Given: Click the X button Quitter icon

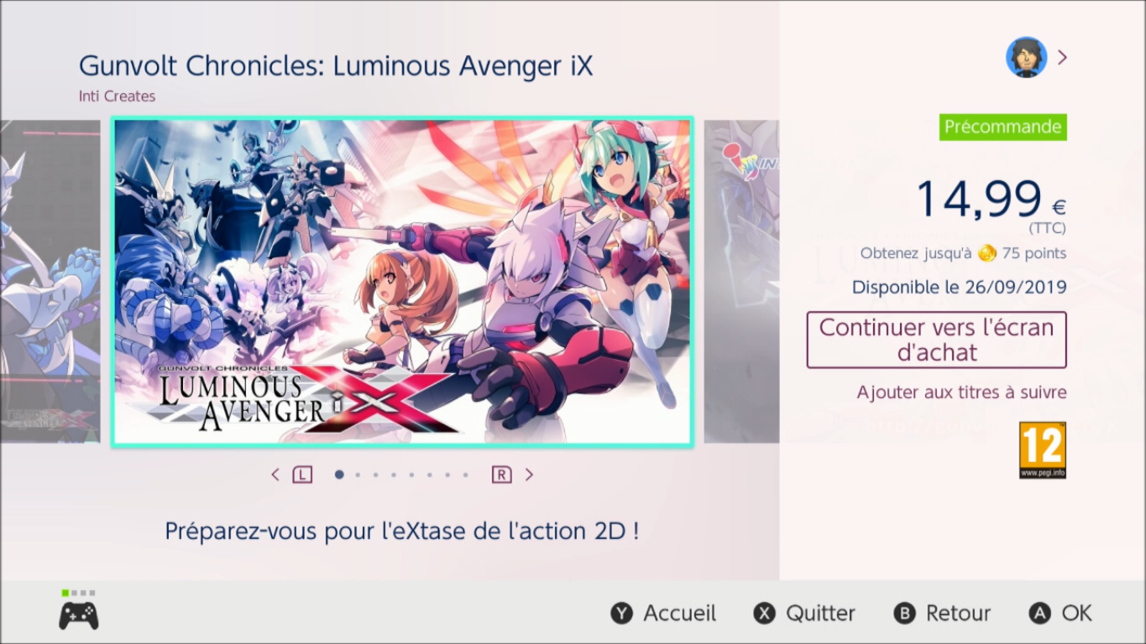Looking at the screenshot, I should pyautogui.click(x=764, y=614).
